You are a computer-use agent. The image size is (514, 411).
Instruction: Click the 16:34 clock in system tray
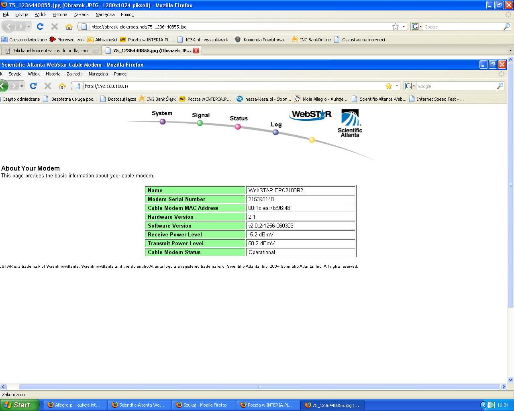pos(503,405)
